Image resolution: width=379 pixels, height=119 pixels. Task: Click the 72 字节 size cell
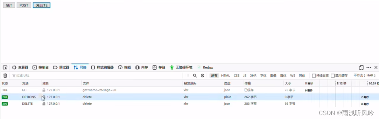(x=290, y=90)
